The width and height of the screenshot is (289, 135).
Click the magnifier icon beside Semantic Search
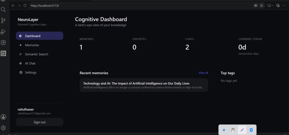[x=20, y=54]
